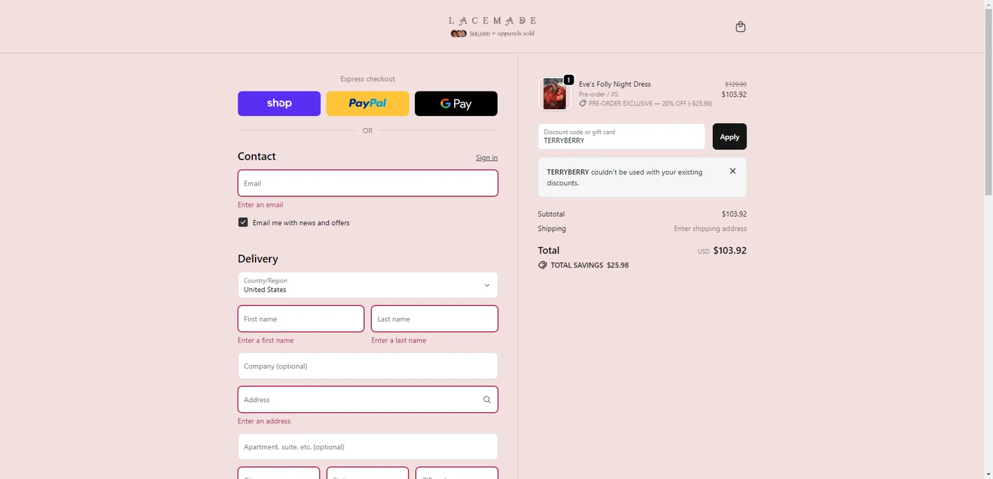Open the shopping bag cart icon
The height and width of the screenshot is (479, 993).
(x=740, y=27)
